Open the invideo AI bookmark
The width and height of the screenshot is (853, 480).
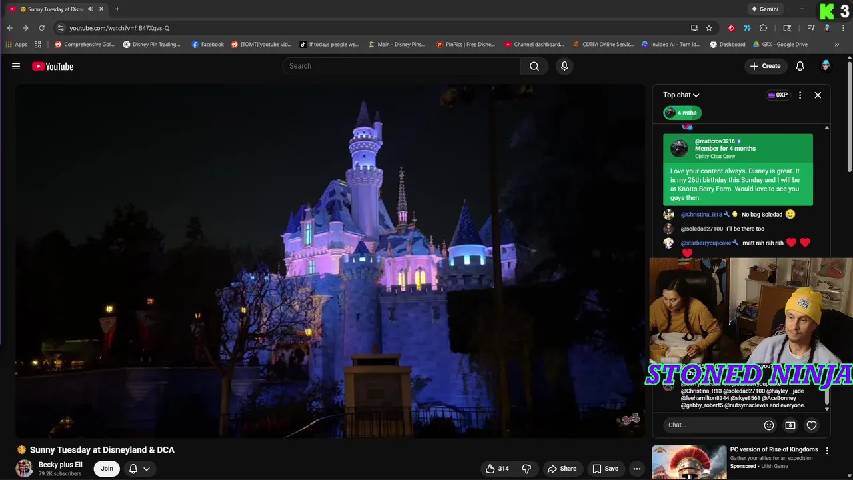tap(670, 45)
